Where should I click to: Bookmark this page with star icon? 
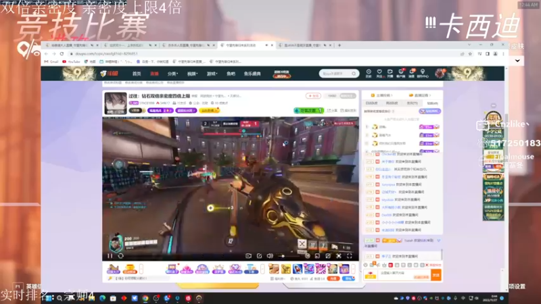pos(470,54)
